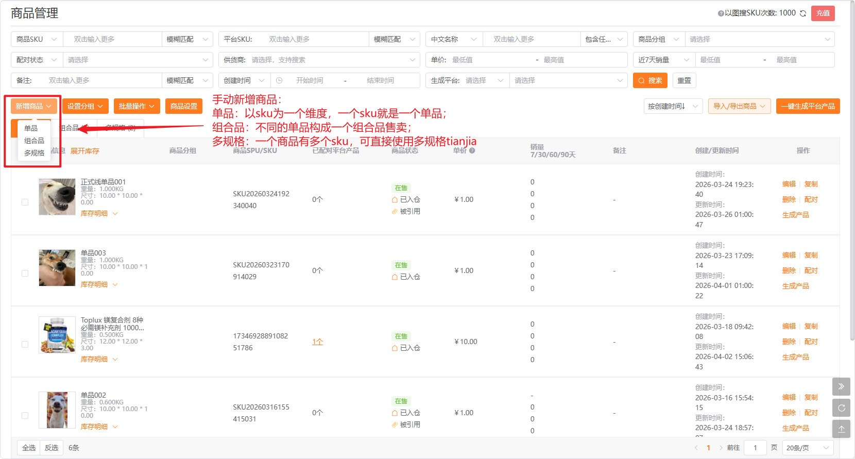Open the 批量操作 menu button
Image resolution: width=855 pixels, height=459 pixels.
(137, 106)
